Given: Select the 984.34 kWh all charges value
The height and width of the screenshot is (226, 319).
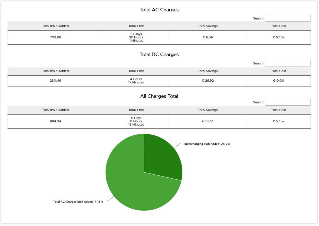Looking at the screenshot, I should [55, 121].
